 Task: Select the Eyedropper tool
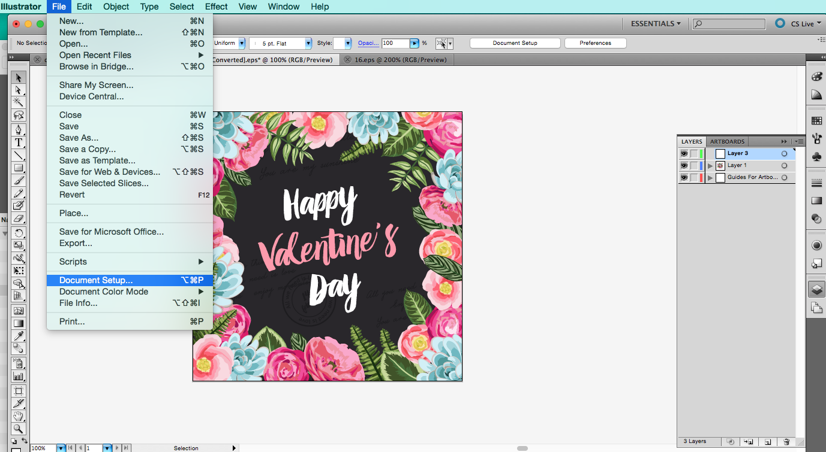pyautogui.click(x=19, y=336)
